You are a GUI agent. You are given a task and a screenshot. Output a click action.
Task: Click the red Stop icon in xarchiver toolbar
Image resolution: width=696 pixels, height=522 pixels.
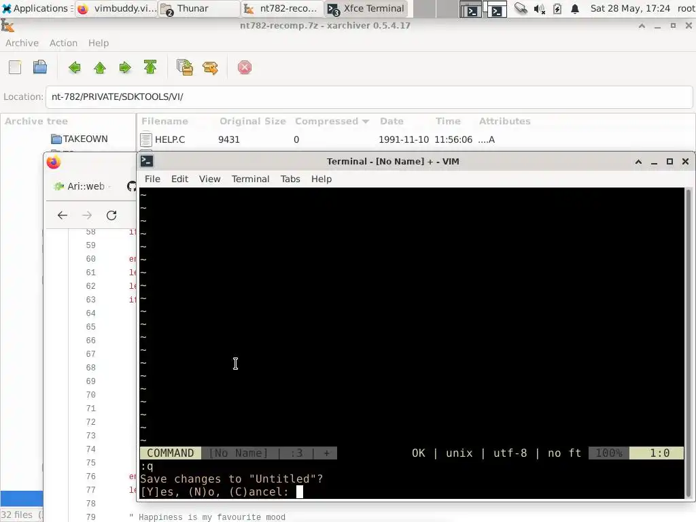[245, 67]
